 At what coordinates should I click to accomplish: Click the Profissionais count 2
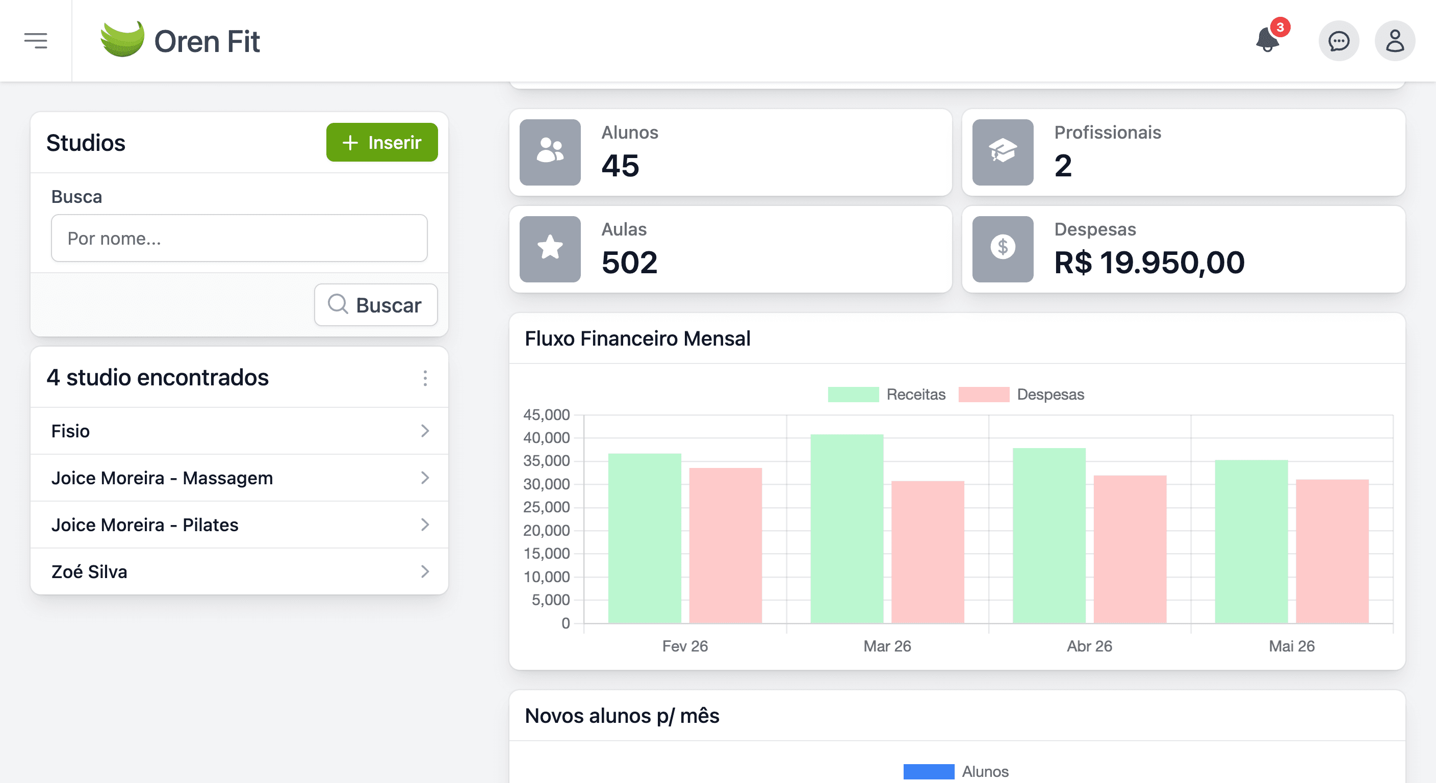(x=1063, y=166)
